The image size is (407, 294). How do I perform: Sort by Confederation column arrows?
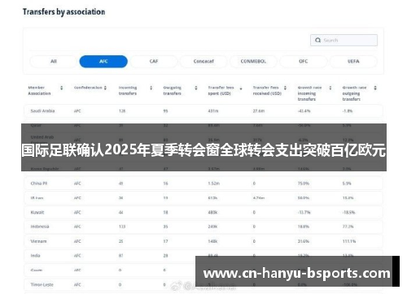pyautogui.click(x=105, y=88)
